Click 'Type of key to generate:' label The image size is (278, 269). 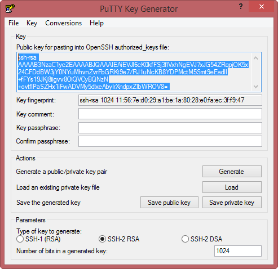tap(49, 231)
